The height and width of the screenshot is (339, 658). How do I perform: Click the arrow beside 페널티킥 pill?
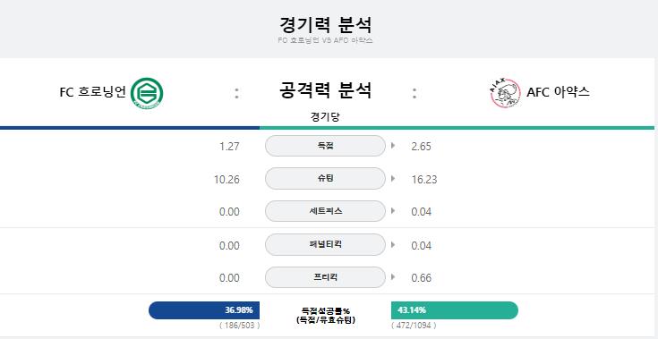[x=393, y=244]
